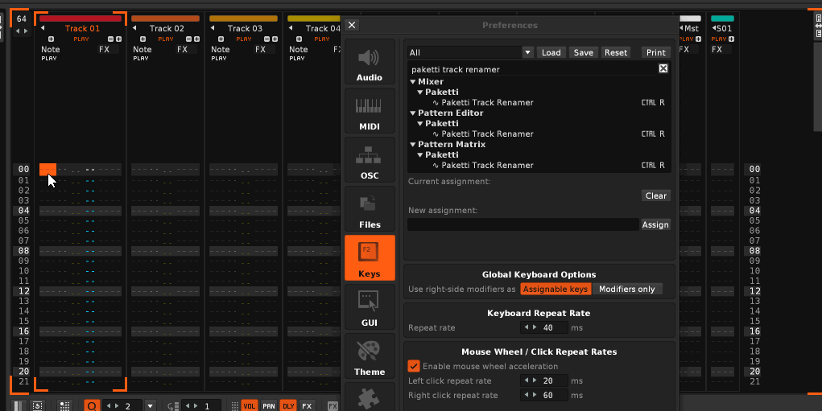Toggle the DLY delay column

pos(288,406)
